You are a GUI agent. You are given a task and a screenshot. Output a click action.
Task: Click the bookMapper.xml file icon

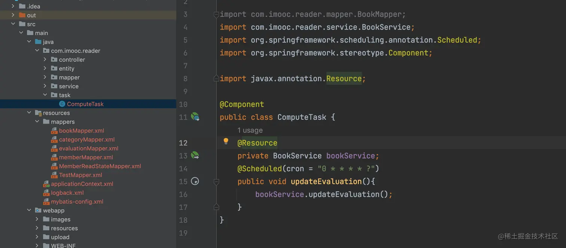[x=54, y=131]
